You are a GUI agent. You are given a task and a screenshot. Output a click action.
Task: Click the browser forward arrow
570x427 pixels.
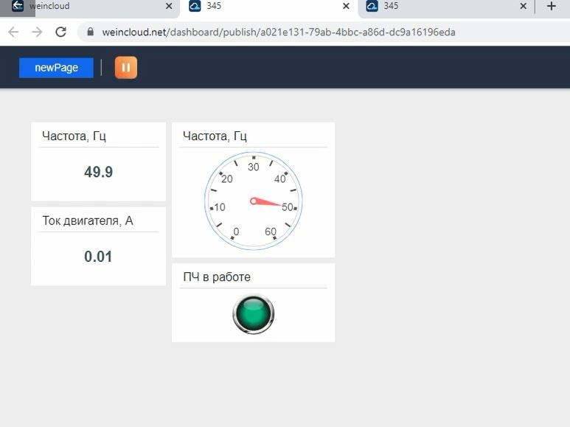[x=37, y=32]
